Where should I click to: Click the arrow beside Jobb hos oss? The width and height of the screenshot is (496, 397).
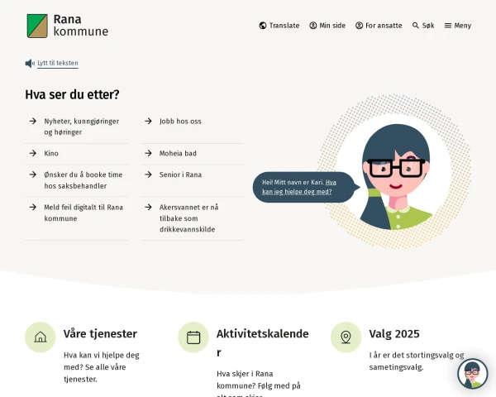[x=148, y=121]
